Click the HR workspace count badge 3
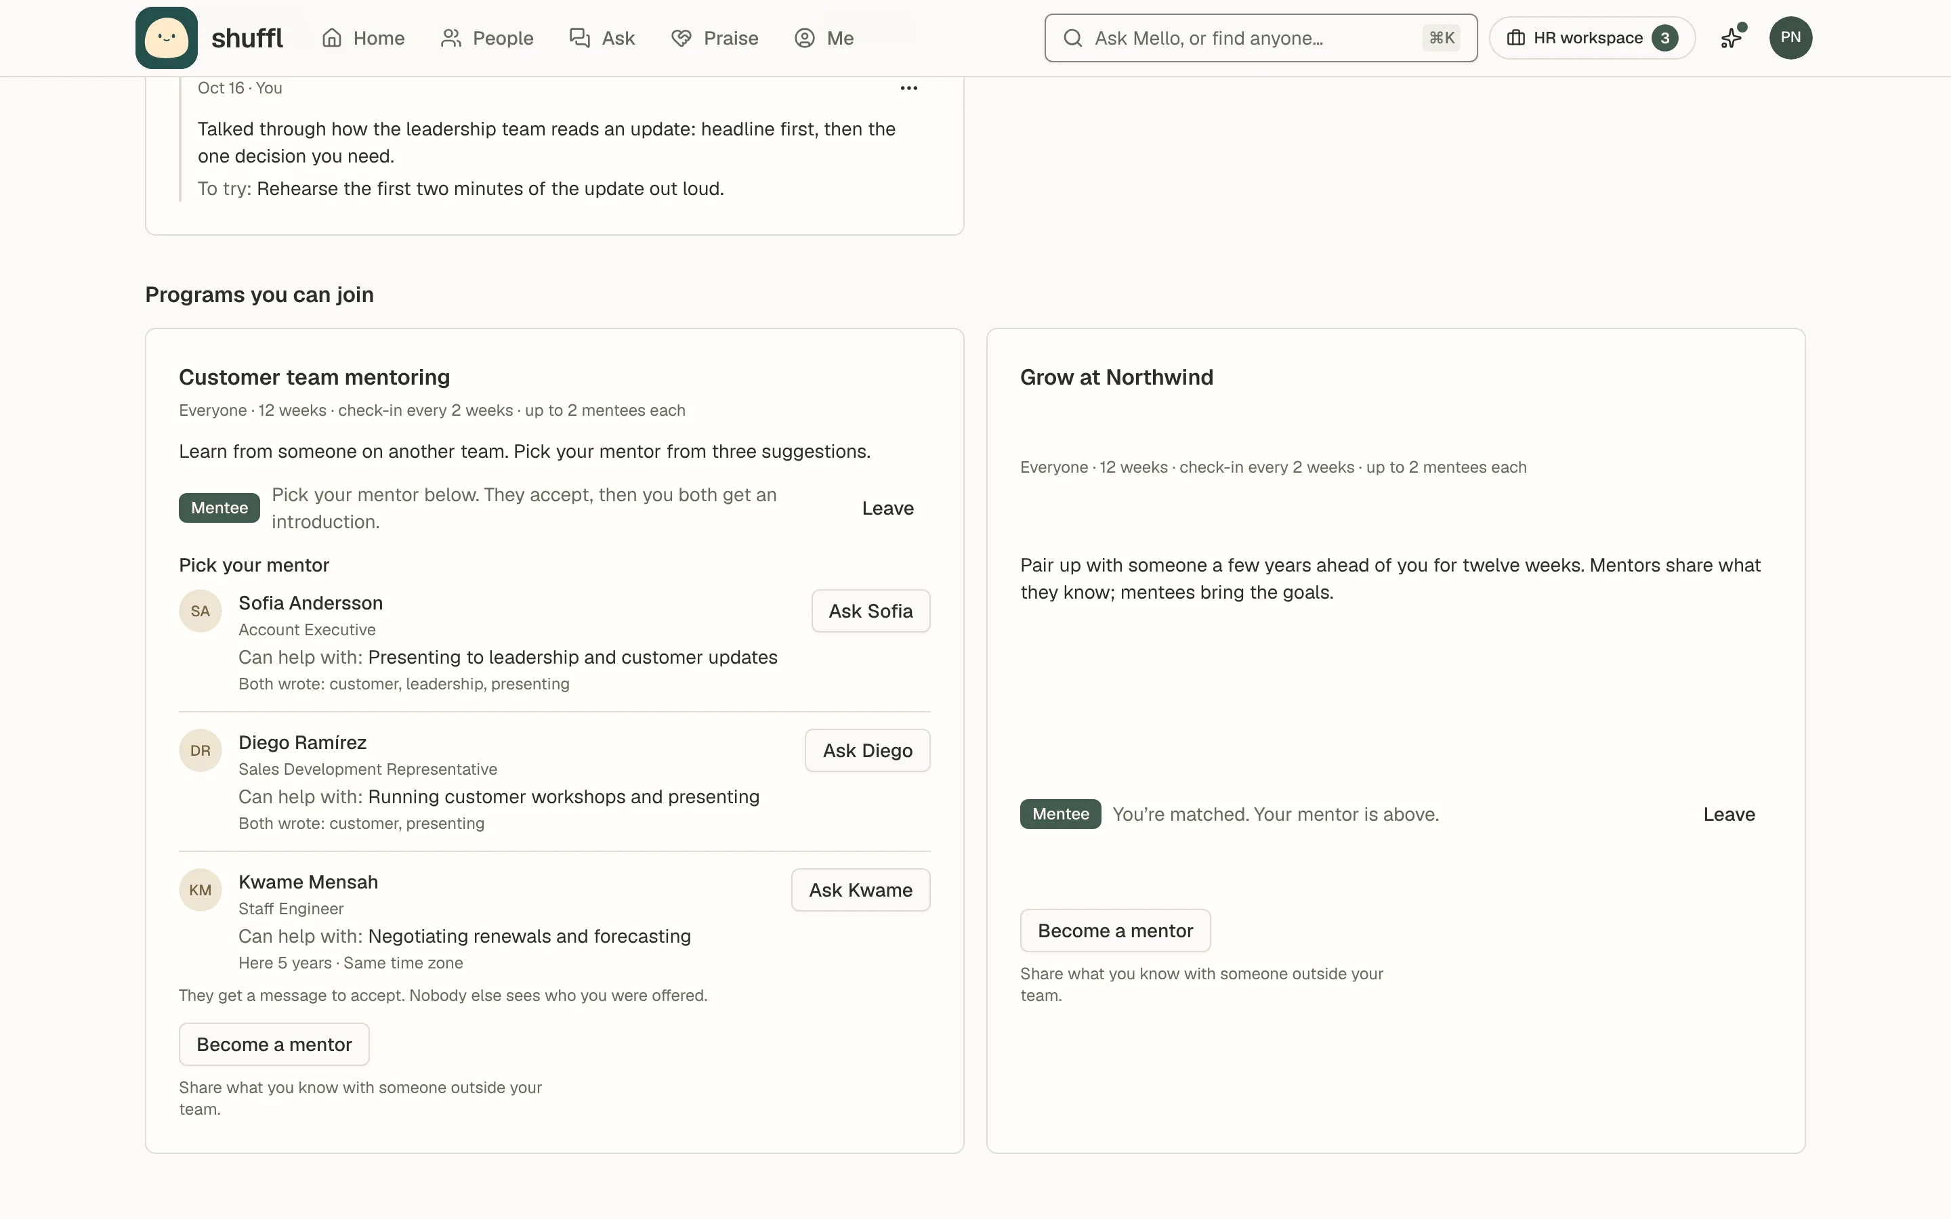The width and height of the screenshot is (1951, 1219). tap(1665, 38)
